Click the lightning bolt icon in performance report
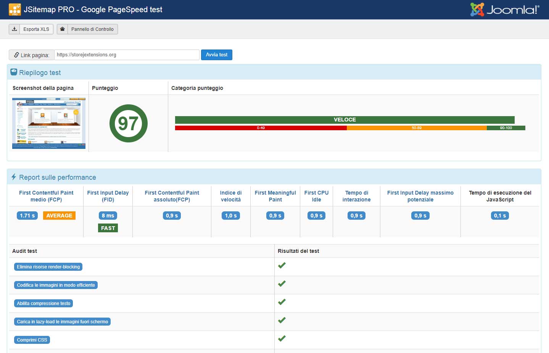 click(14, 177)
